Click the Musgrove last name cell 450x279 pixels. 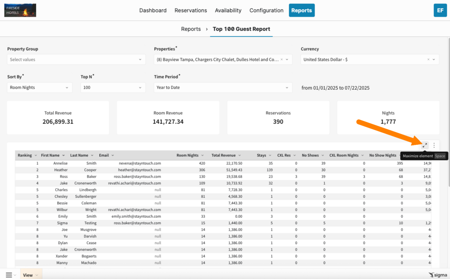89,230
